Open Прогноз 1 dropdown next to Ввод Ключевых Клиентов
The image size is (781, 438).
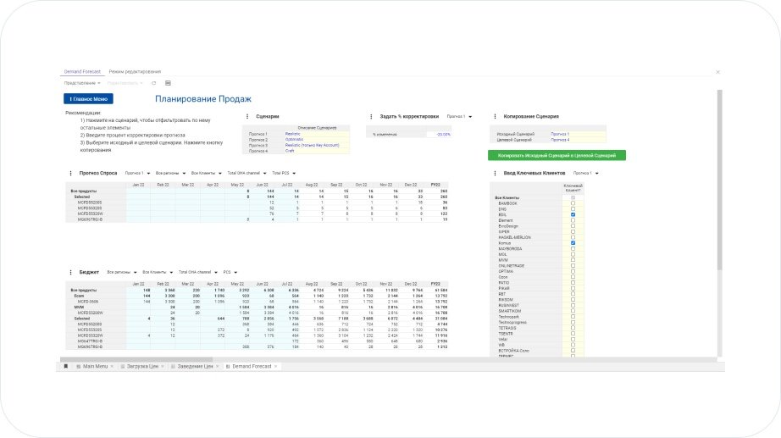(586, 174)
